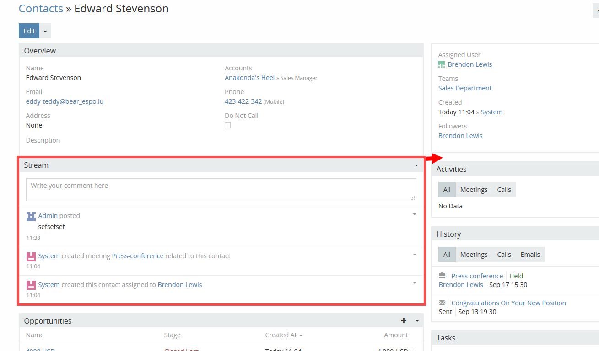Click System avatar beside contact created post

coord(31,285)
